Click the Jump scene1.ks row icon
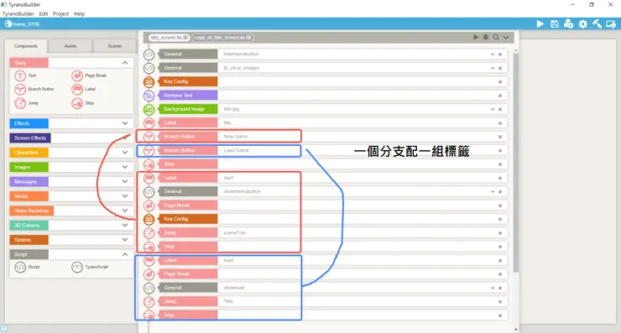Viewport: 621px width, 333px height. [x=149, y=233]
